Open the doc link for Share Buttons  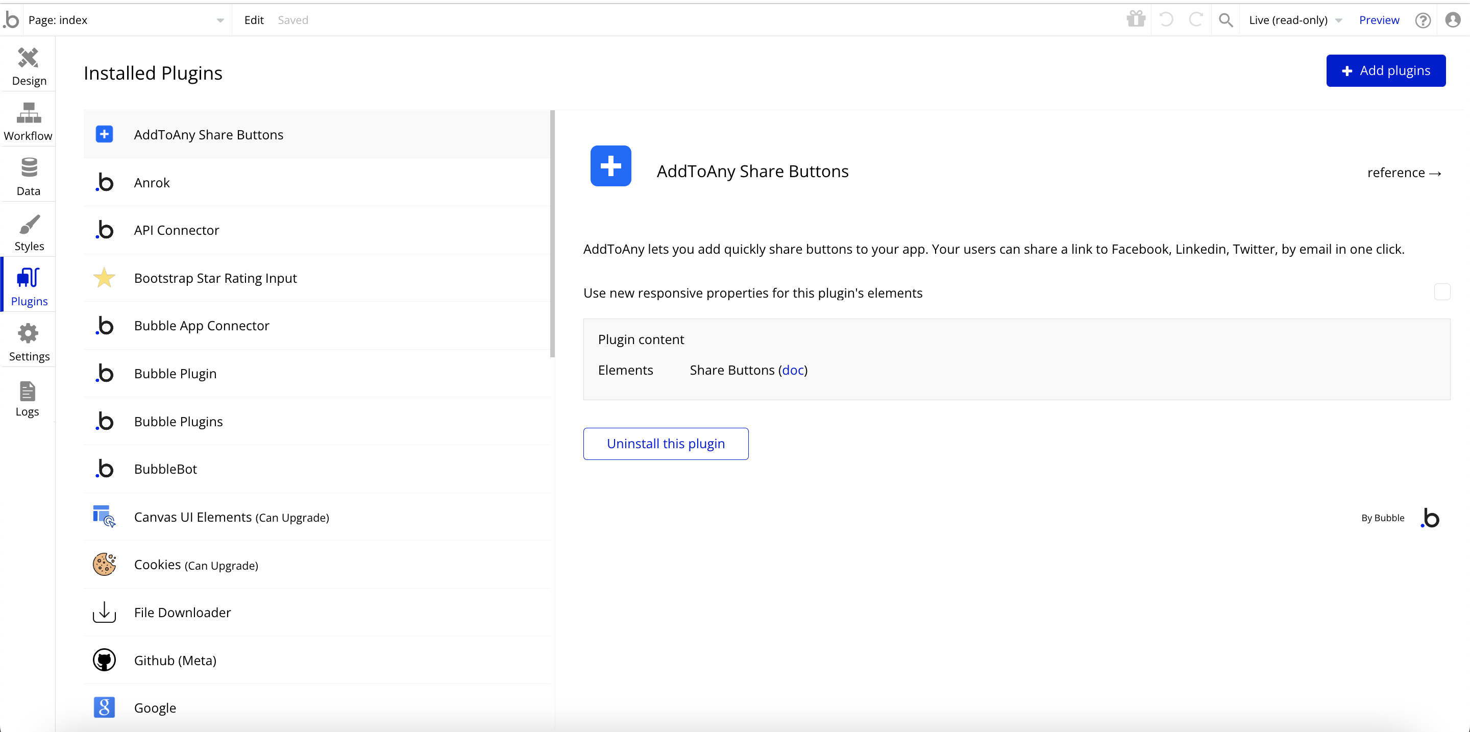tap(792, 370)
